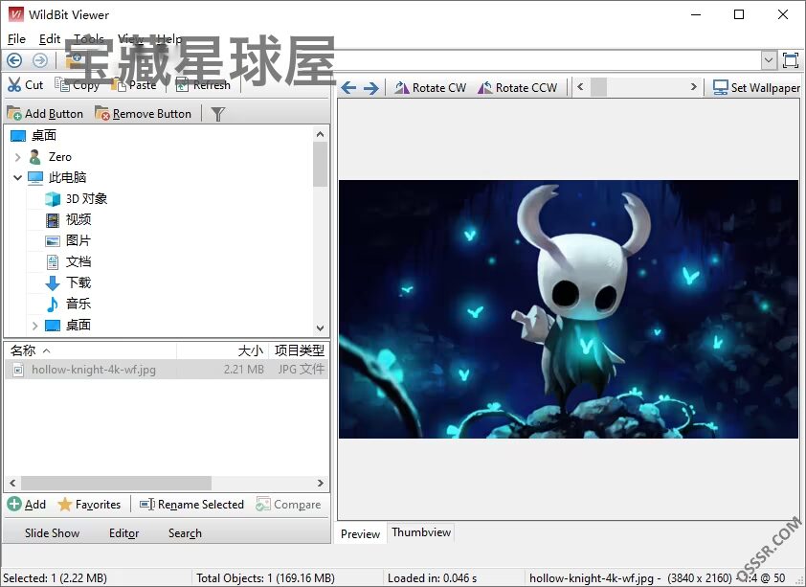806x587 pixels.
Task: Sort the file list by 名称 column
Action: (x=91, y=350)
